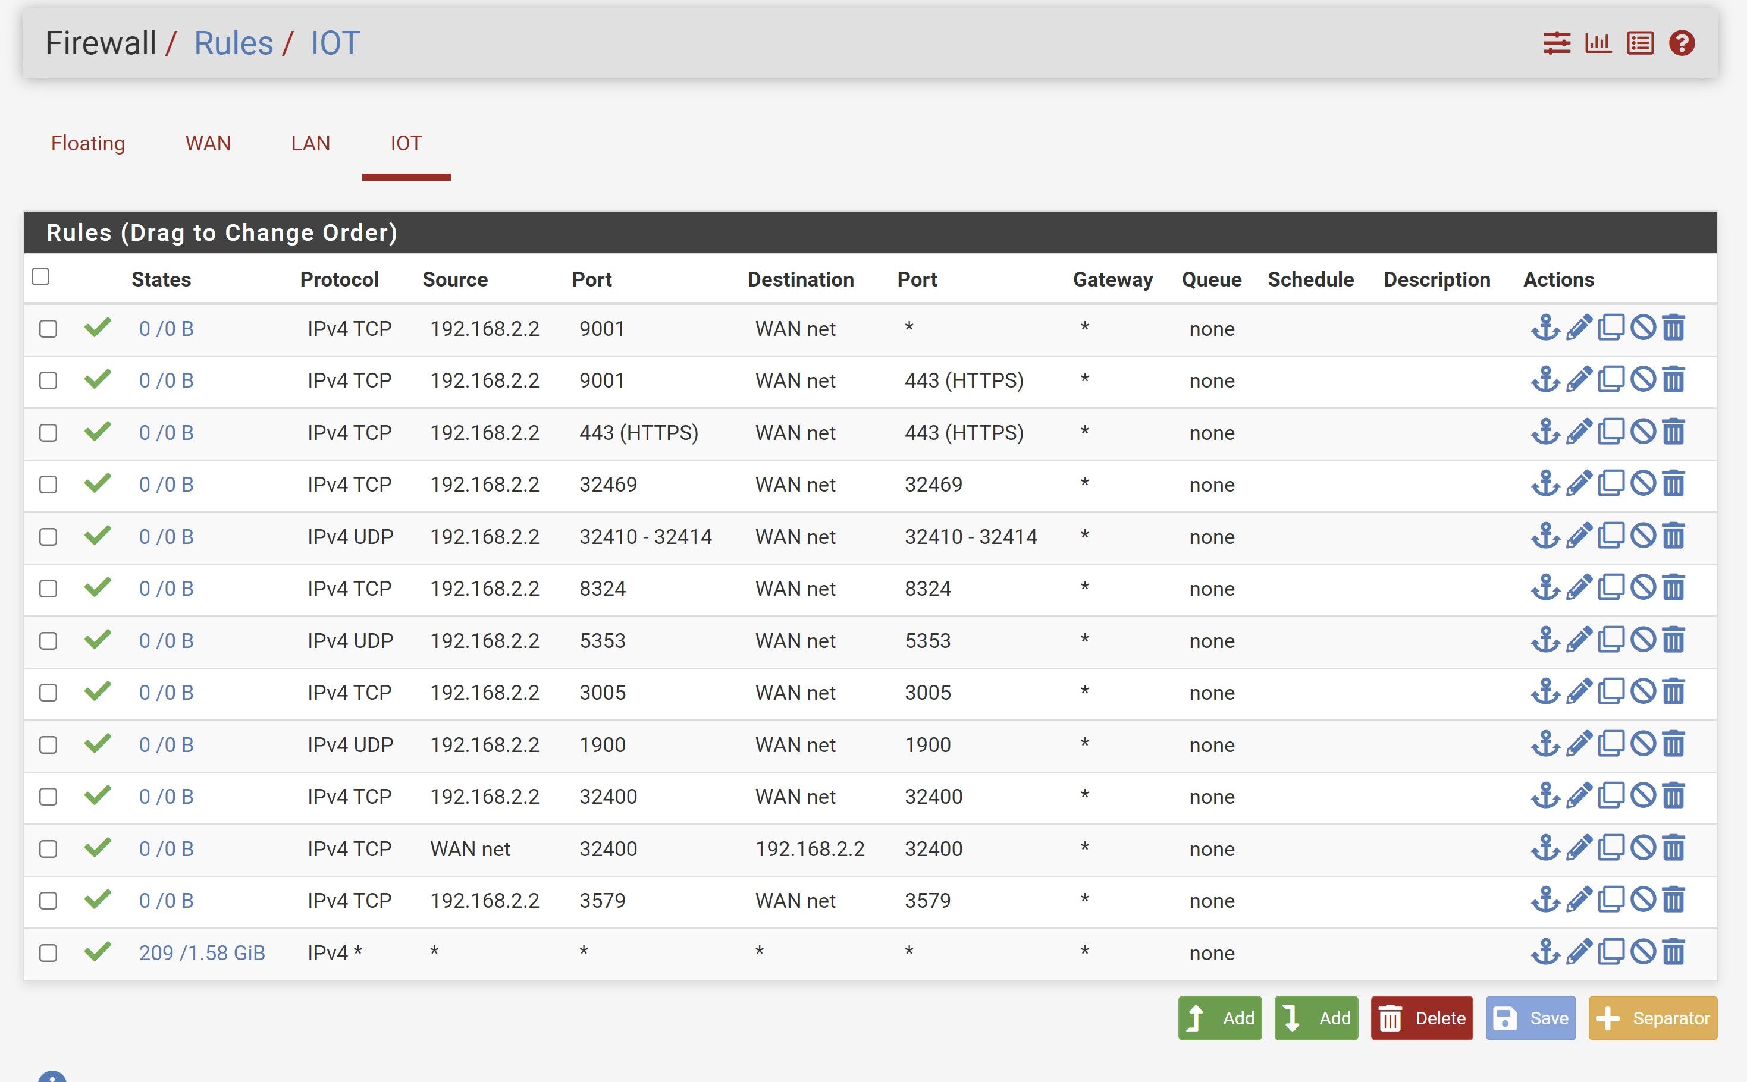Tick the checkbox for the 32469 rule
Screen dimensions: 1747x1082
click(x=48, y=485)
